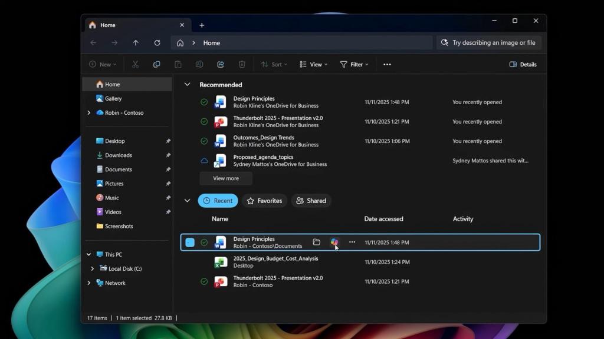Image resolution: width=604 pixels, height=339 pixels.
Task: Open file location using folder icon on Design Principles row
Action: (x=317, y=242)
